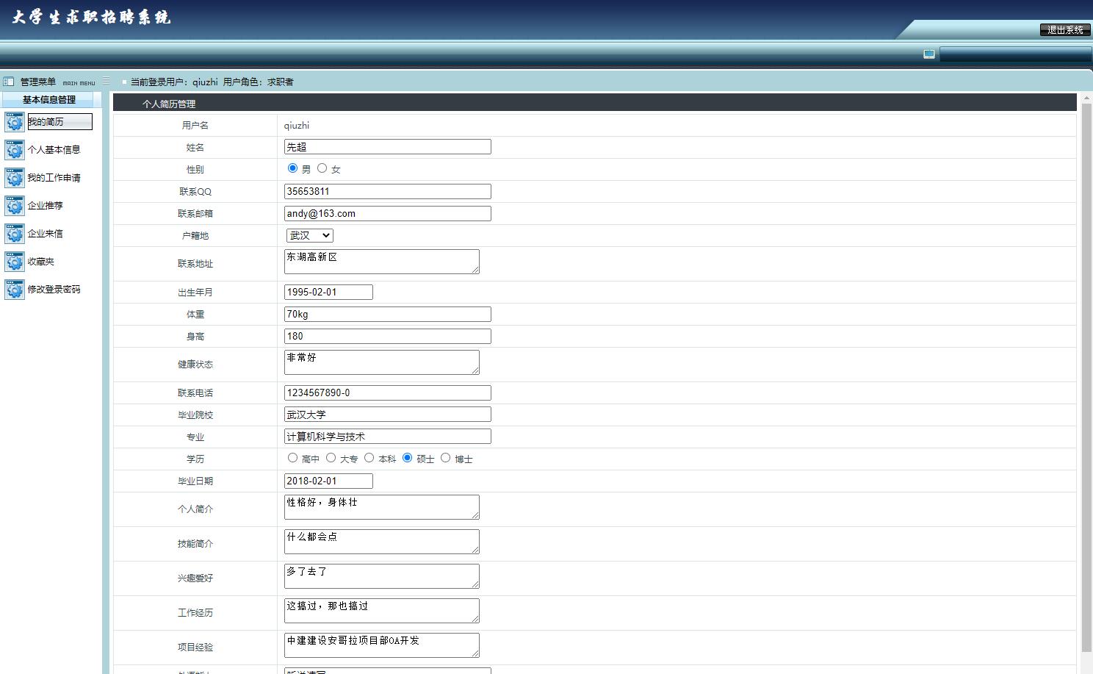1093x674 pixels.
Task: Open 修改登录密码 menu item
Action: pos(54,290)
